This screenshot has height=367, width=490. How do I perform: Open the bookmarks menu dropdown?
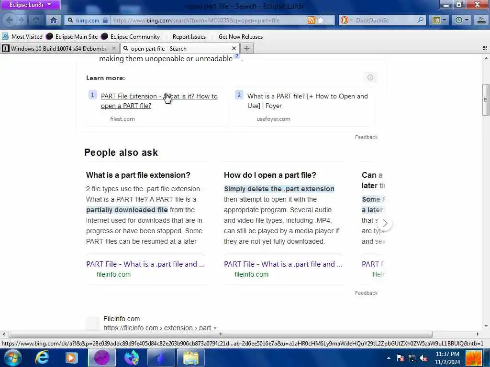pos(439,20)
